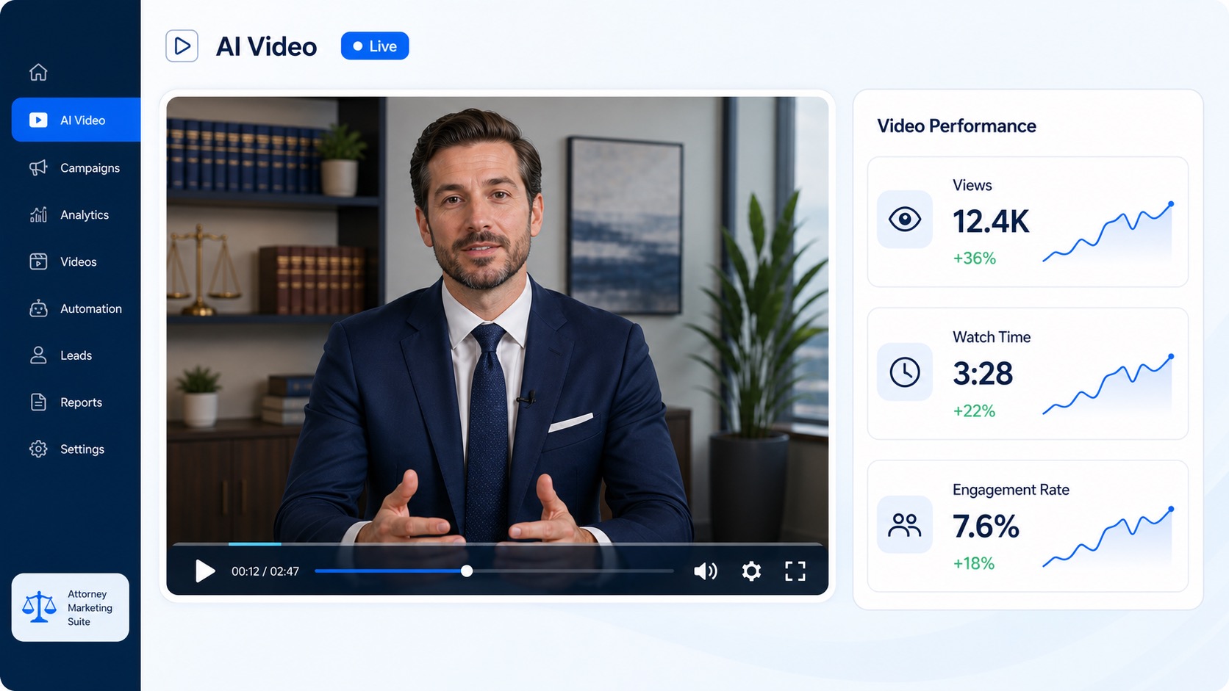Click the Attorney Marketing Suite label
1229x691 pixels.
90,607
